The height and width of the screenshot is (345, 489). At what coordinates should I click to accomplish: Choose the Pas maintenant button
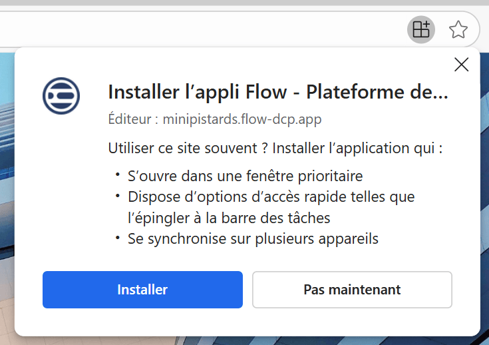[x=352, y=290]
